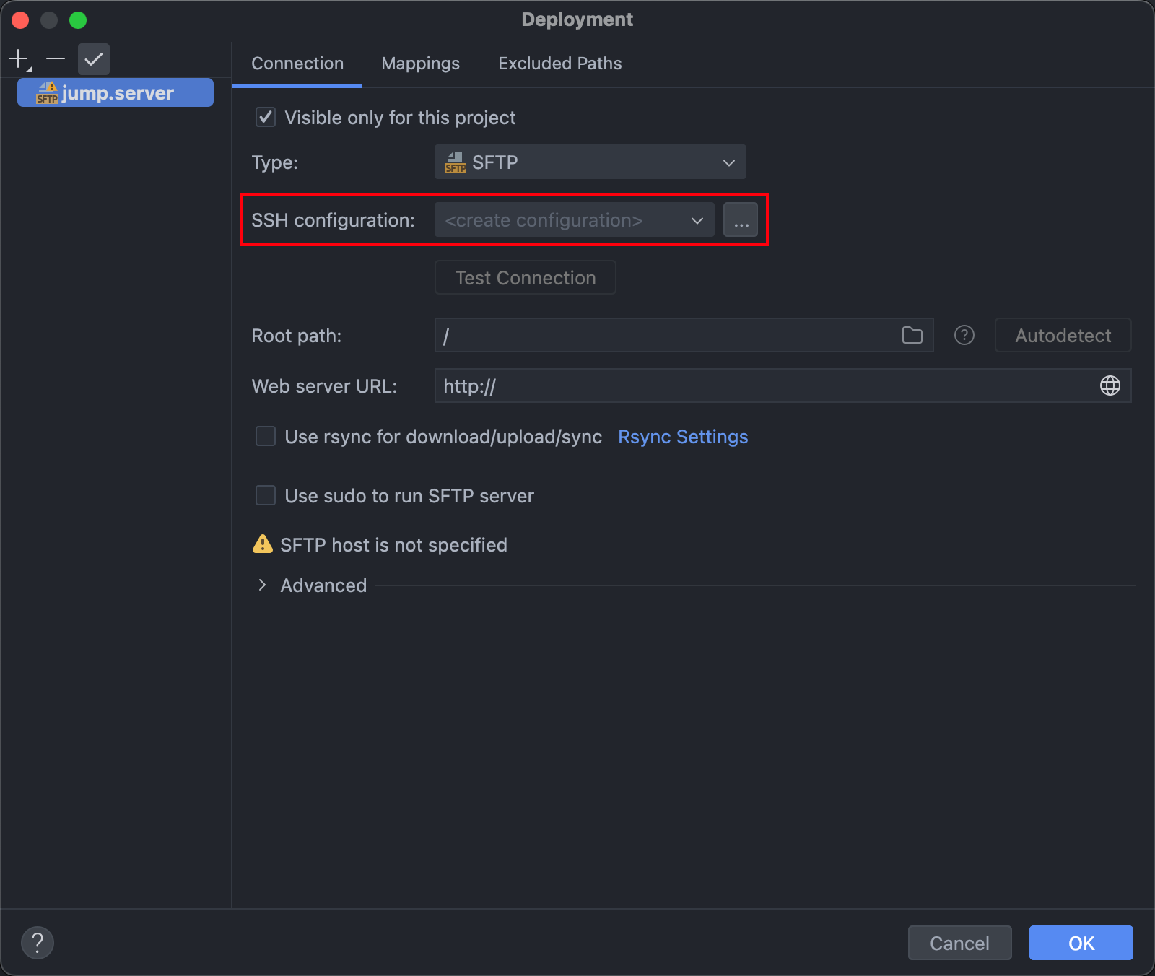Open the Type SFTP dropdown
Image resolution: width=1155 pixels, height=976 pixels.
(590, 162)
